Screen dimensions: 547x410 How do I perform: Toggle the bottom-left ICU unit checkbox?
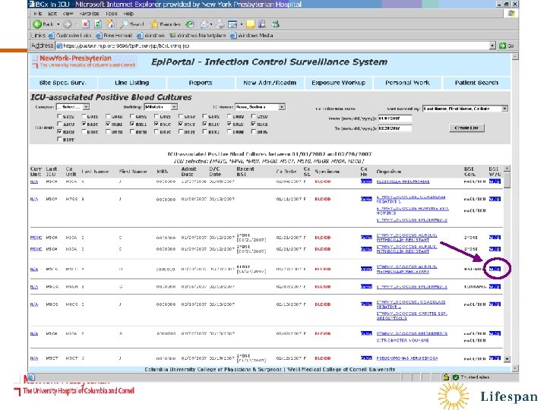(60, 140)
